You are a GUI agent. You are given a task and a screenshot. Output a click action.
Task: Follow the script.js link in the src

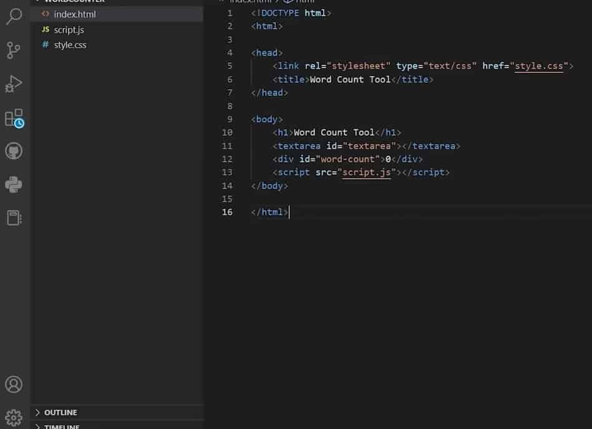(366, 173)
